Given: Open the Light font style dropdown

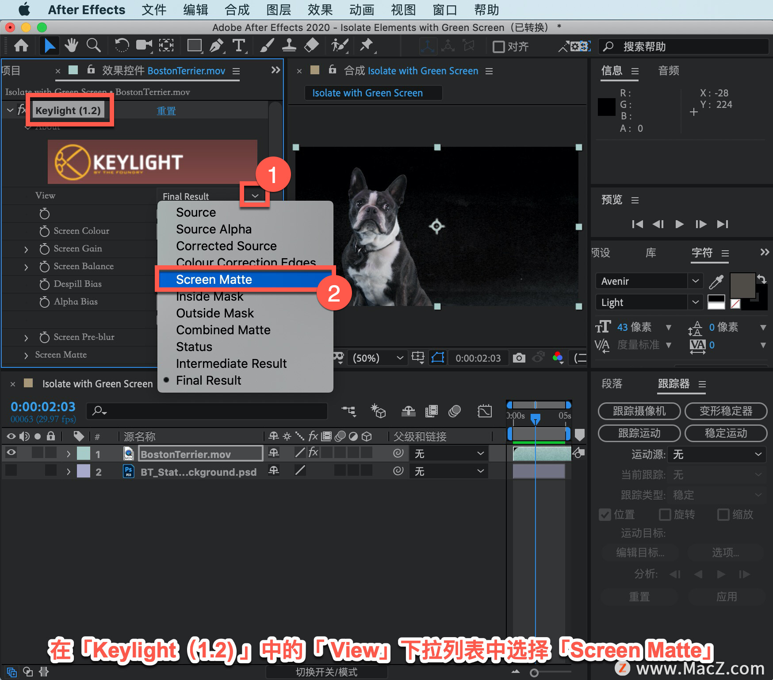Looking at the screenshot, I should 695,302.
